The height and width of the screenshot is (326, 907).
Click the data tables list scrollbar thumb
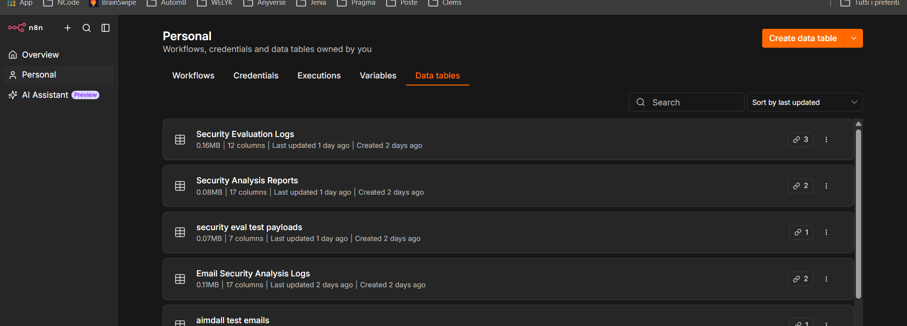[x=858, y=214]
